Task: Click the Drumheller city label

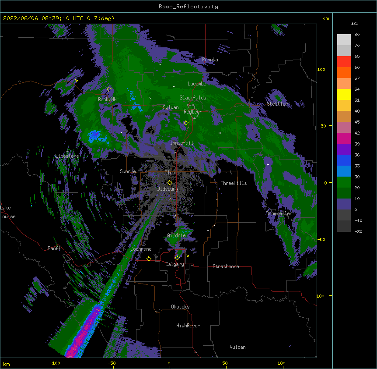Action: click(279, 213)
